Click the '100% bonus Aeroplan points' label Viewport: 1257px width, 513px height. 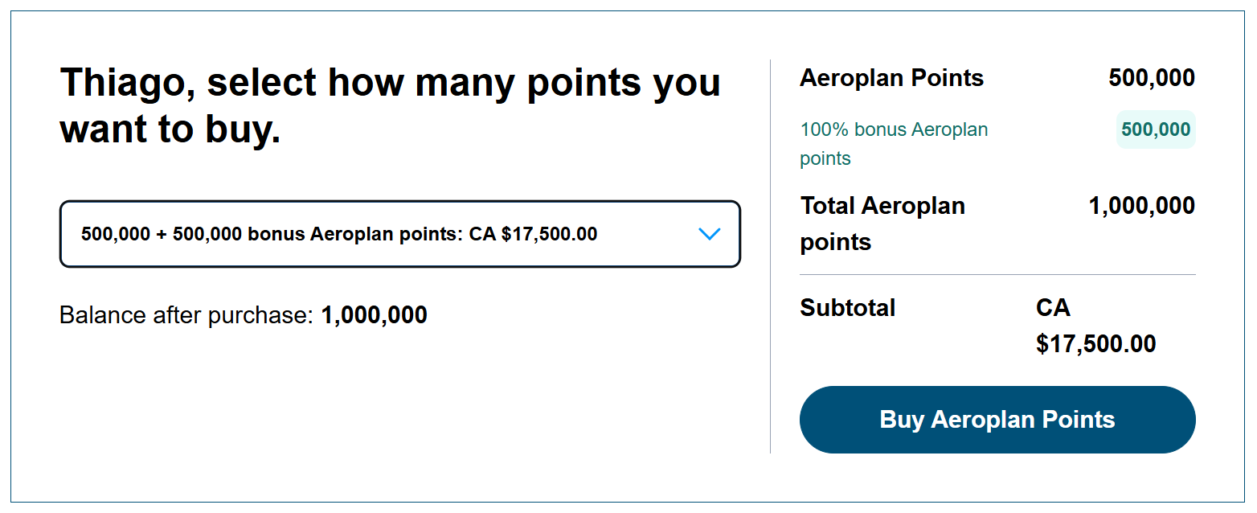(x=894, y=144)
